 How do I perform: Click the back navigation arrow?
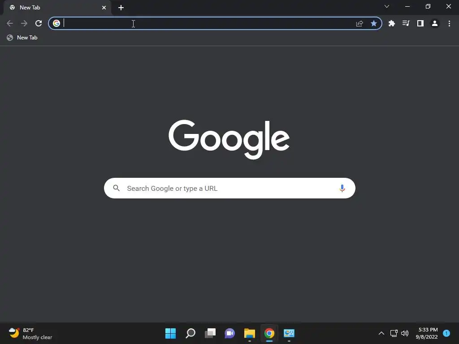[x=10, y=23]
